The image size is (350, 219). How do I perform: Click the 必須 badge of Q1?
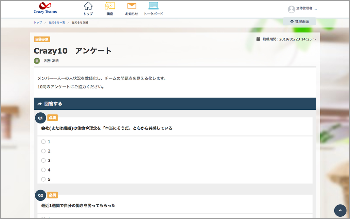click(52, 118)
